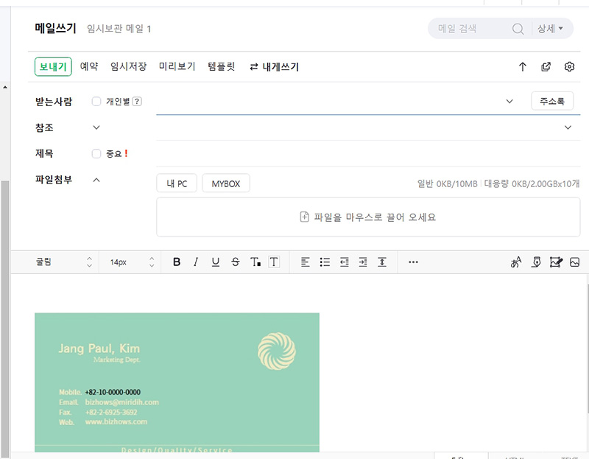This screenshot has width=589, height=459.
Task: Open the translation tool
Action: [x=517, y=262]
